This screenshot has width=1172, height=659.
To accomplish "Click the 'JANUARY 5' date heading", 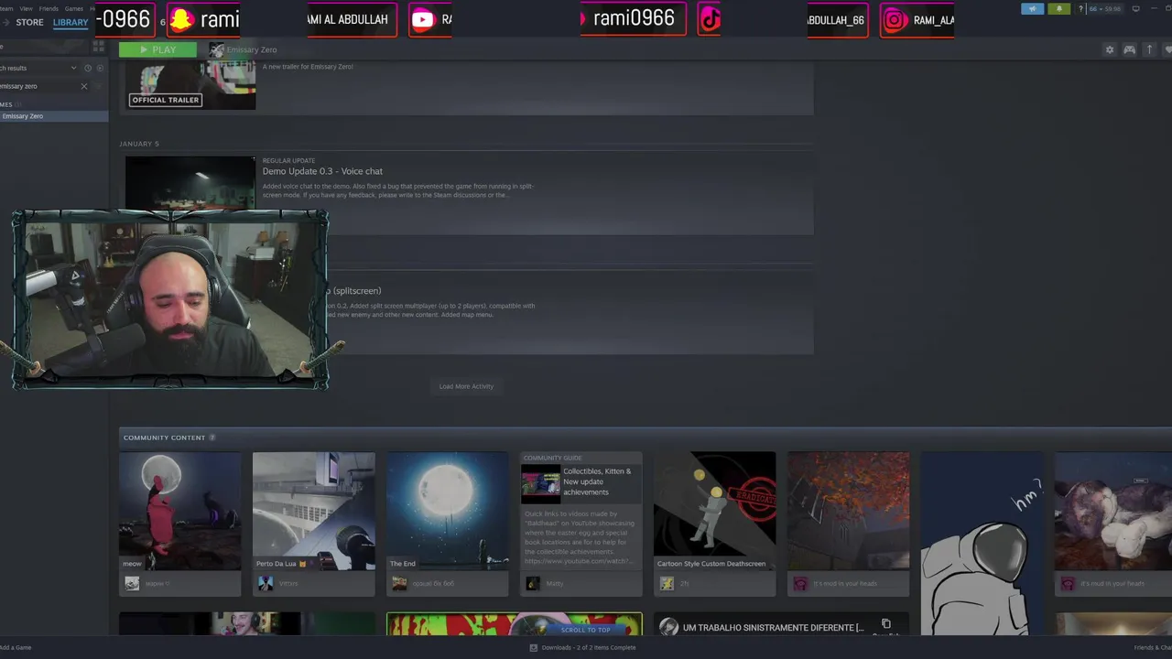I will [x=139, y=144].
